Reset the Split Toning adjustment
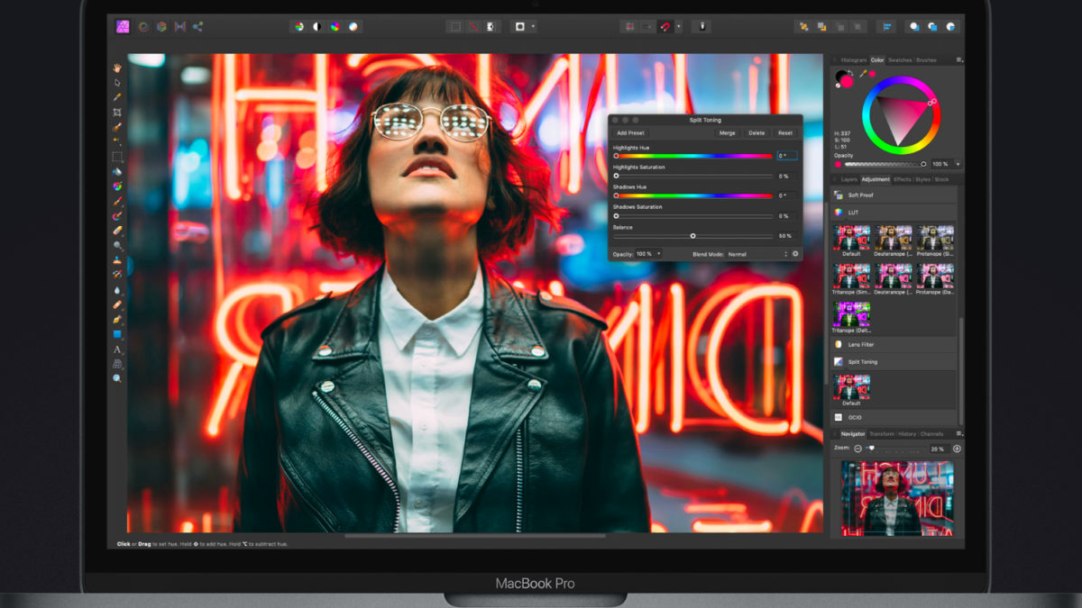Viewport: 1082px width, 608px height. coord(785,133)
